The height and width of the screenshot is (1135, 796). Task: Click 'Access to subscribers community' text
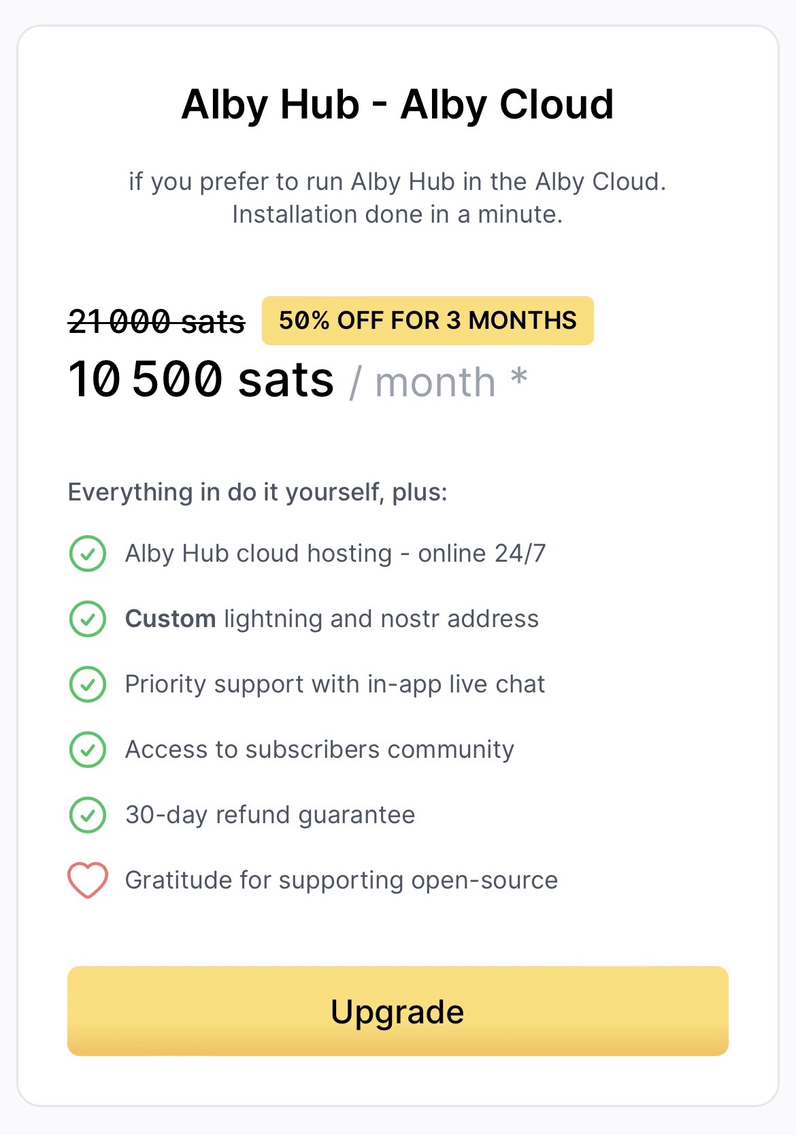(320, 750)
